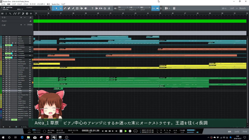Click the Stop button in transport
Image resolution: width=249 pixels, height=140 pixels.
tap(121, 131)
